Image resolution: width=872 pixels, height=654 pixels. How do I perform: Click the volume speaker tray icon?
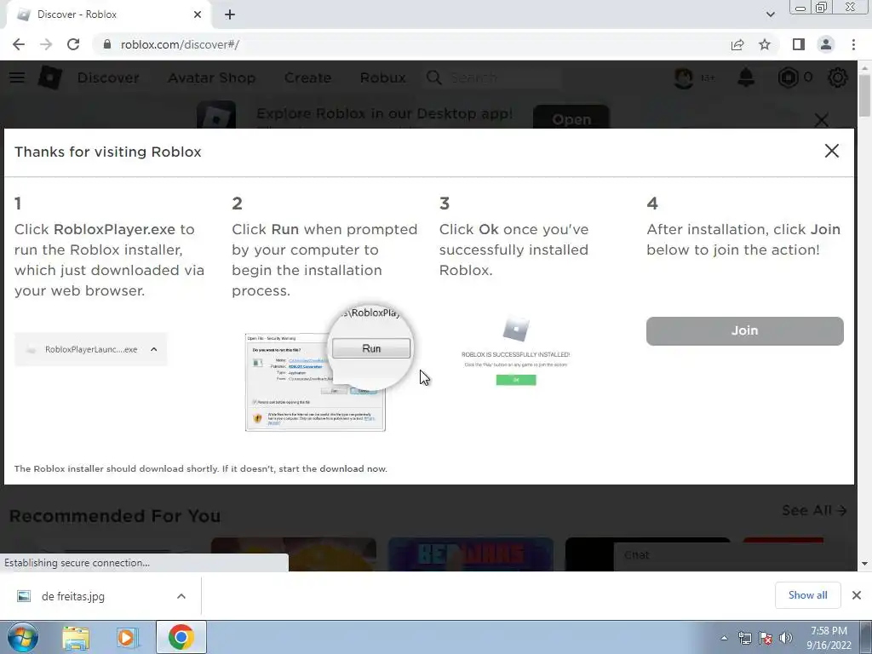pyautogui.click(x=786, y=639)
